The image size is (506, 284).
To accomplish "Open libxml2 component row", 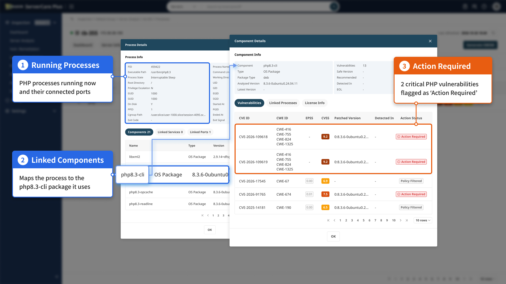I will click(177, 157).
